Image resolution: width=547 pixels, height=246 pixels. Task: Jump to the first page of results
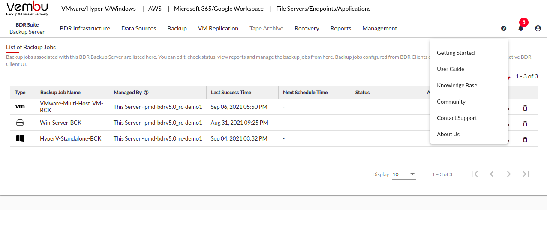pos(475,174)
